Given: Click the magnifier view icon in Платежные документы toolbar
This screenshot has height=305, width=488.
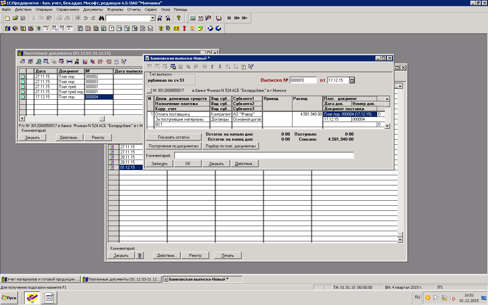Looking at the screenshot, I should 38,61.
